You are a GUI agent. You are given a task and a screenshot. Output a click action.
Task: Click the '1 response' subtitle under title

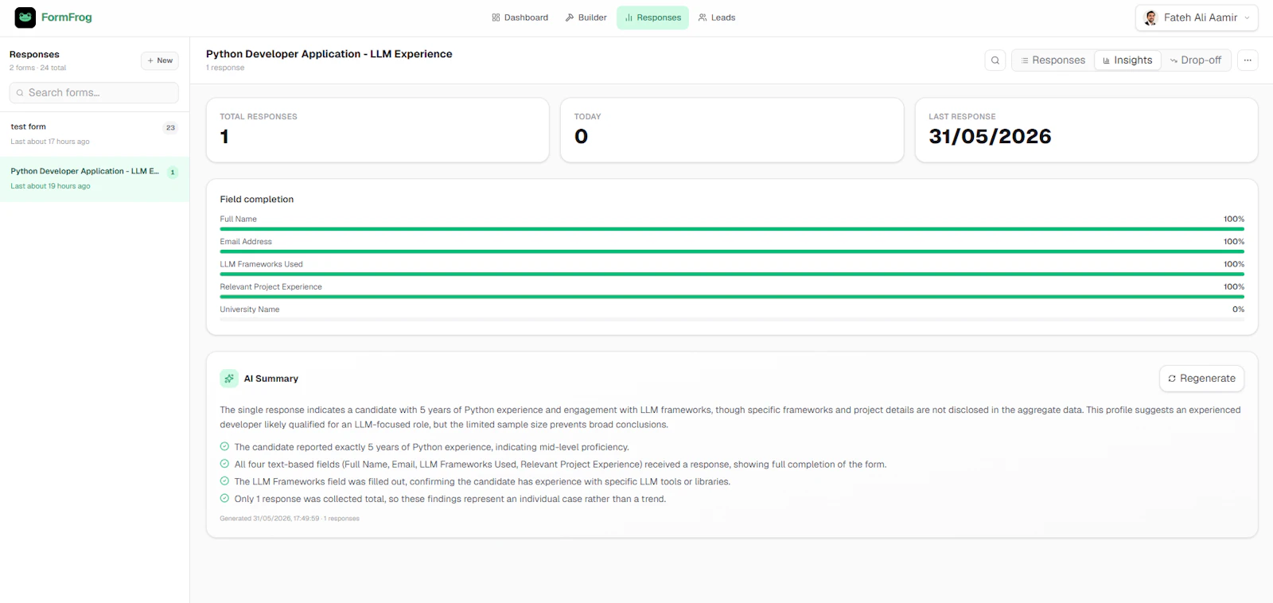[x=225, y=68]
